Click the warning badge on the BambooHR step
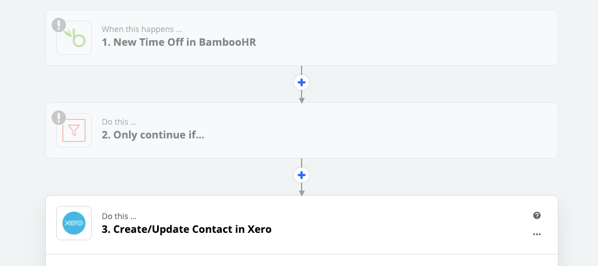598x266 pixels. [58, 25]
